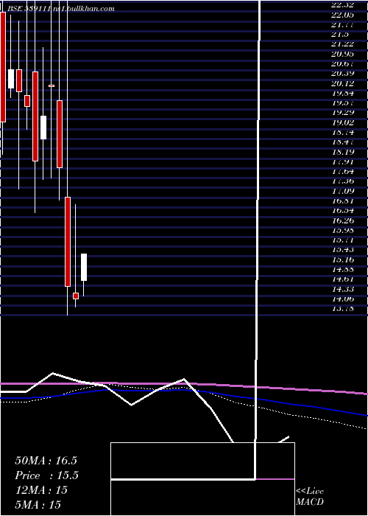Click the 20.12 price axis label
The image size is (368, 516).
tap(343, 83)
